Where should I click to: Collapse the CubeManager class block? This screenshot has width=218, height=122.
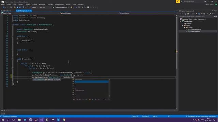pyautogui.click(x=12, y=25)
